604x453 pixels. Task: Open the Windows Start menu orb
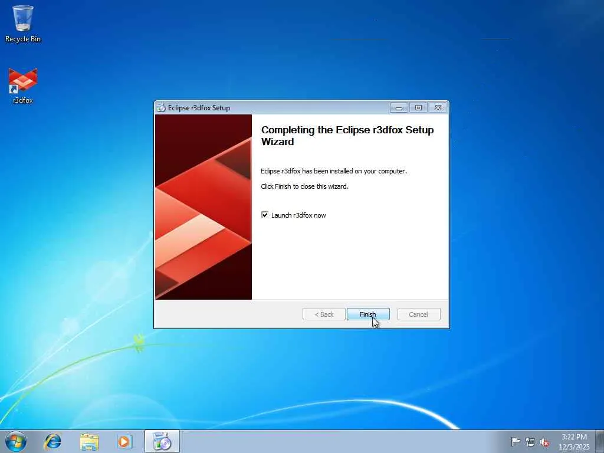click(16, 441)
